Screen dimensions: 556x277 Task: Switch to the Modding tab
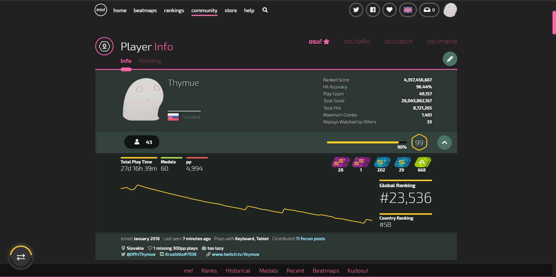click(150, 61)
